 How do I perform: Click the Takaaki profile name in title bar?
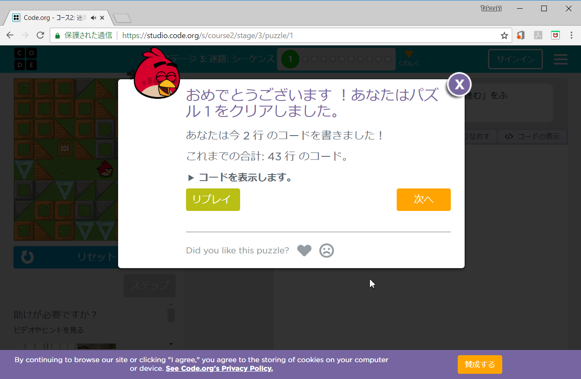click(x=491, y=8)
